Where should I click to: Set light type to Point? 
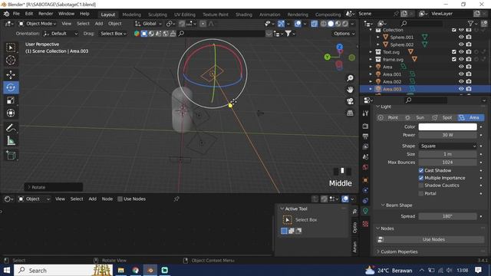coord(389,117)
